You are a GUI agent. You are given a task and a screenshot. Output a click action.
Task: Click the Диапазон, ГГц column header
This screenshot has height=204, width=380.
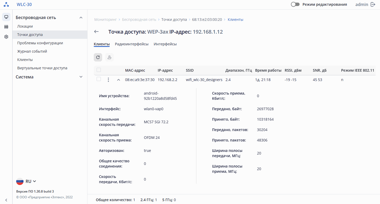click(238, 70)
